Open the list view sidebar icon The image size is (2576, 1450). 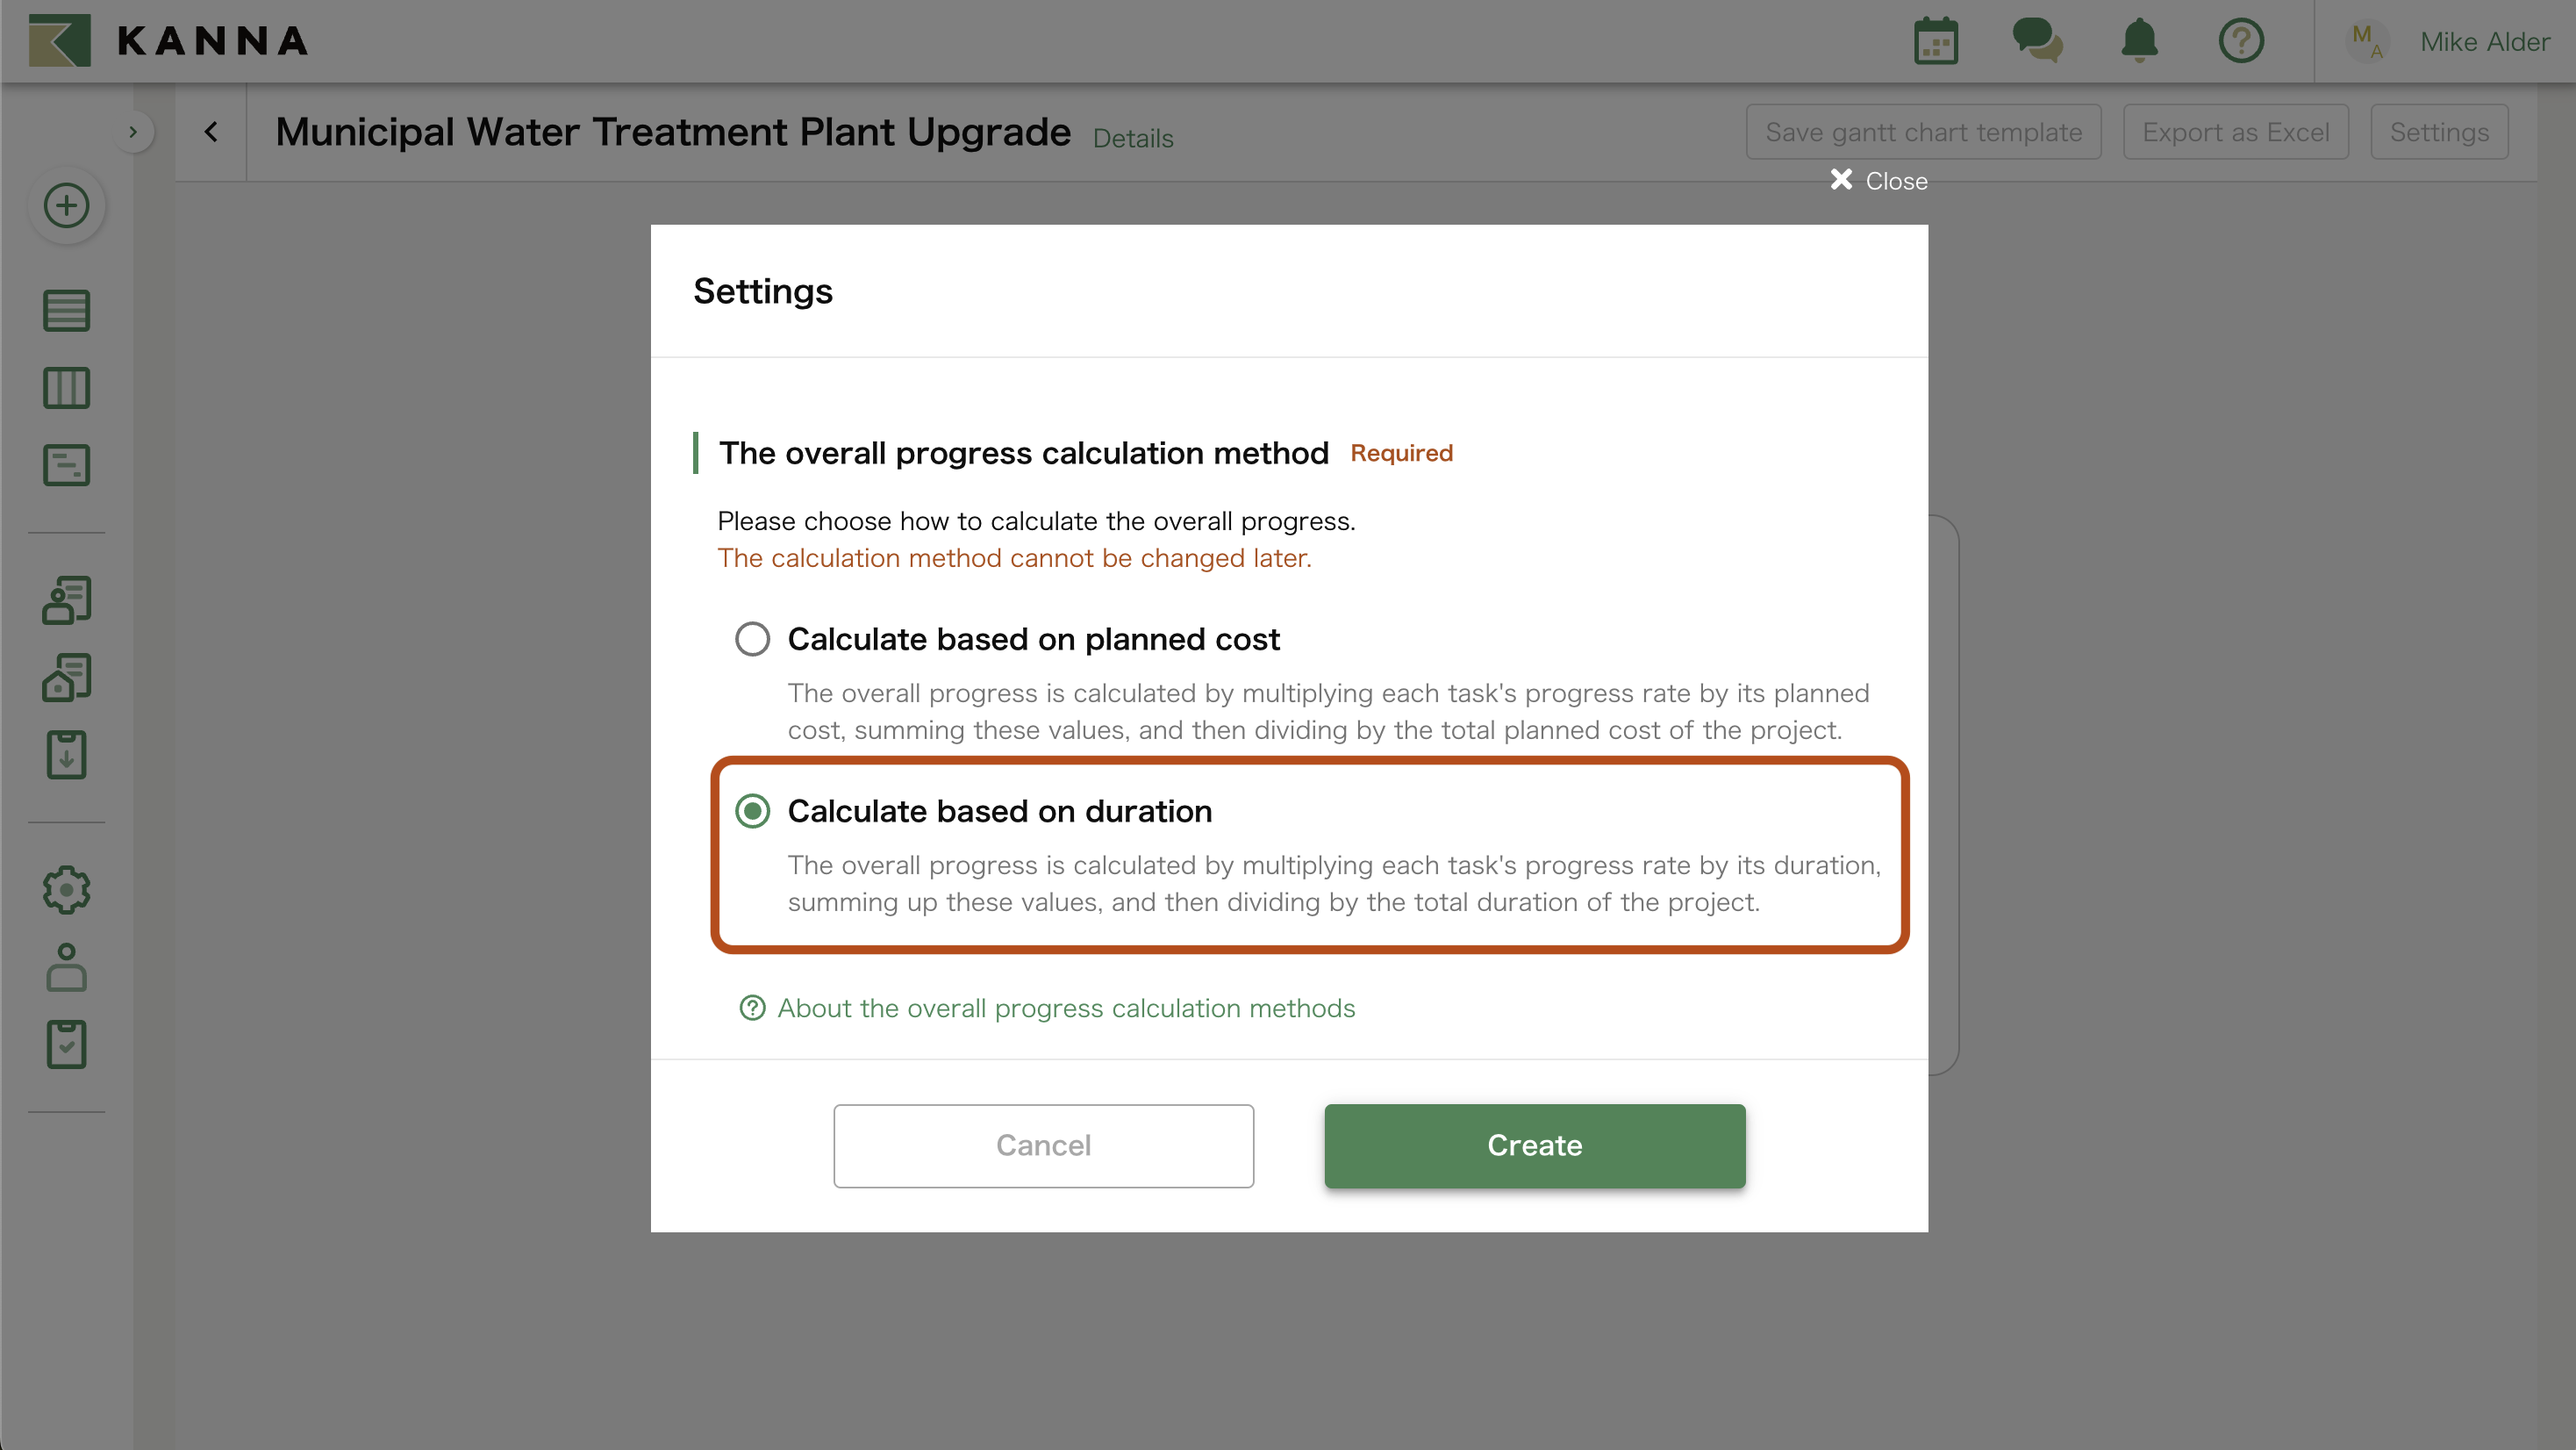coord(67,310)
